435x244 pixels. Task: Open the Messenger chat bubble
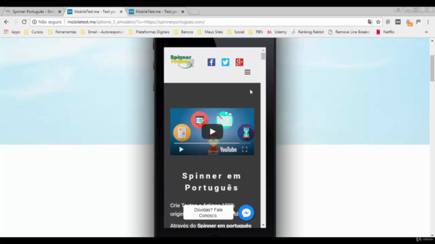pos(246,213)
